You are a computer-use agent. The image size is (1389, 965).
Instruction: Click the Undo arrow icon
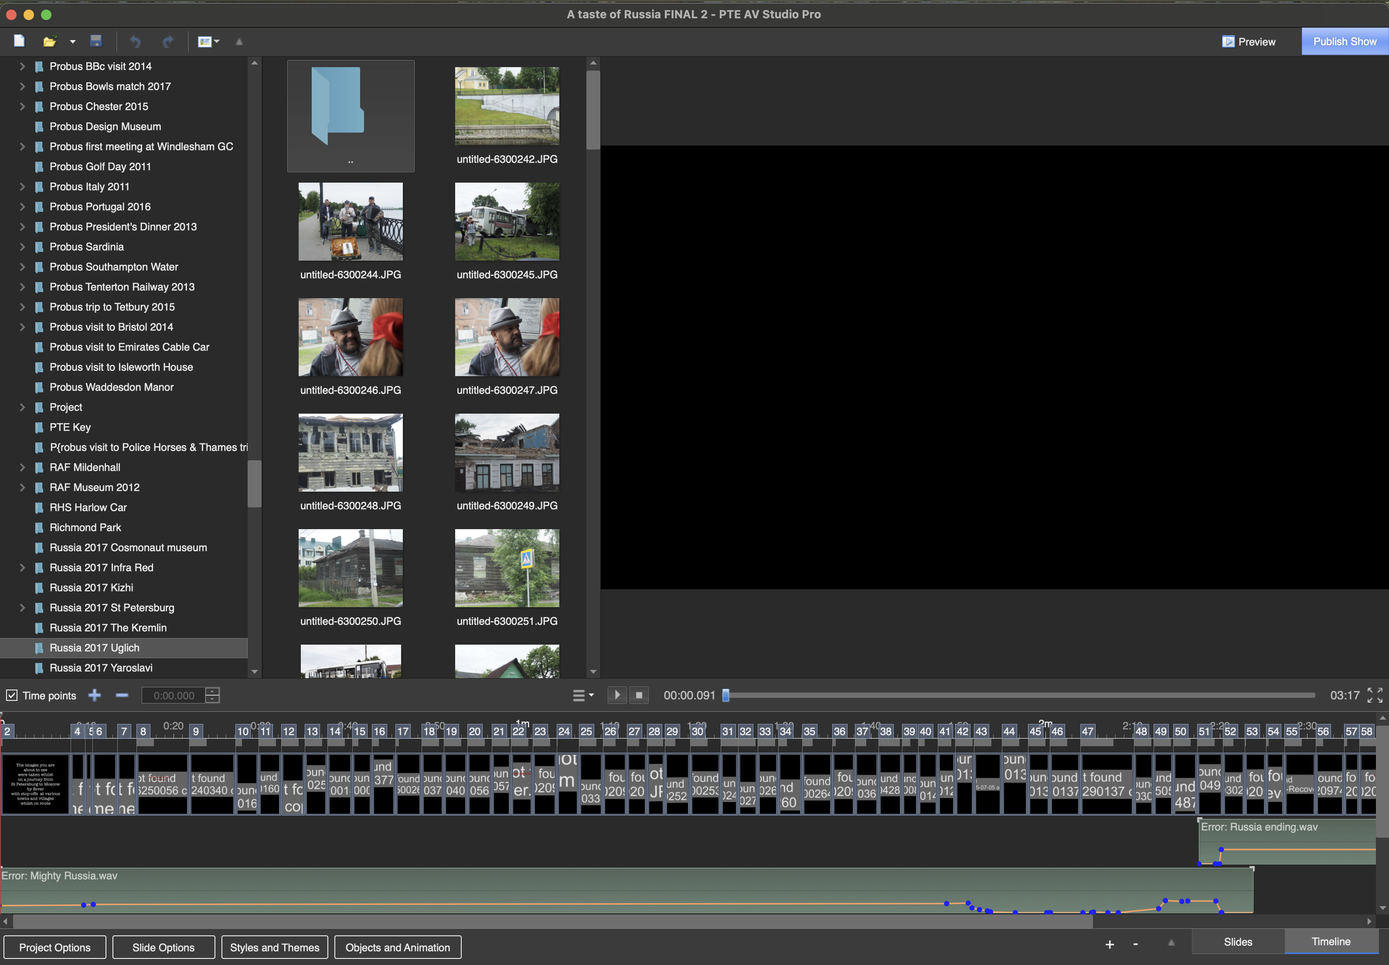click(x=136, y=41)
